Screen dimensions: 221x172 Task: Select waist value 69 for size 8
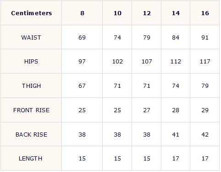pyautogui.click(x=82, y=37)
